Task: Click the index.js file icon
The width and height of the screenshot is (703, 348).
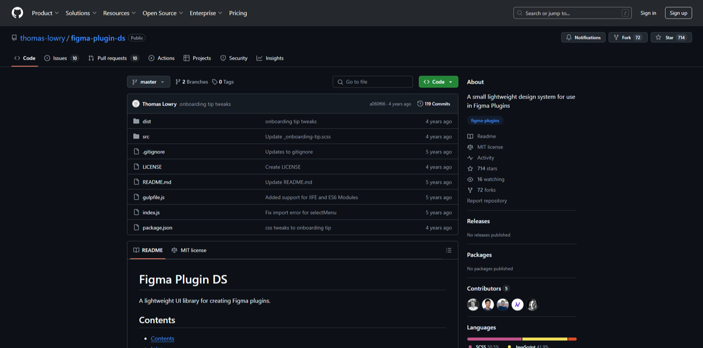Action: point(136,212)
